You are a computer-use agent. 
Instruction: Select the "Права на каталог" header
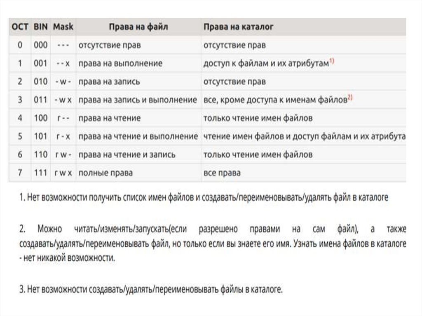[x=238, y=27]
